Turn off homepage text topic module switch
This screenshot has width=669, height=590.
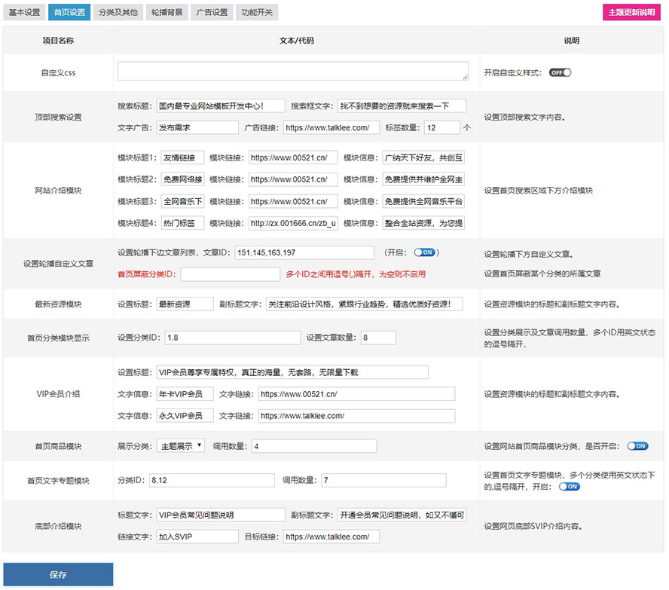click(x=570, y=487)
